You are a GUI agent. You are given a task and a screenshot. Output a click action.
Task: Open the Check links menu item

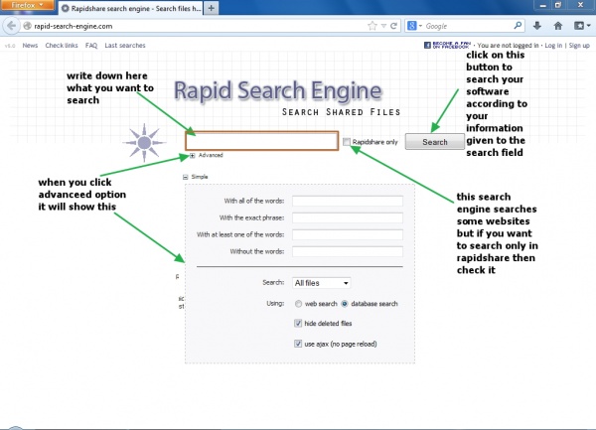(x=62, y=46)
